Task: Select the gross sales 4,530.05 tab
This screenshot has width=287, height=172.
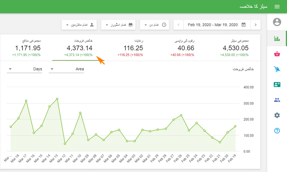Action: [x=235, y=48]
